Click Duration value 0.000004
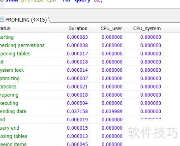The width and height of the screenshot is (180, 146). coord(77,103)
